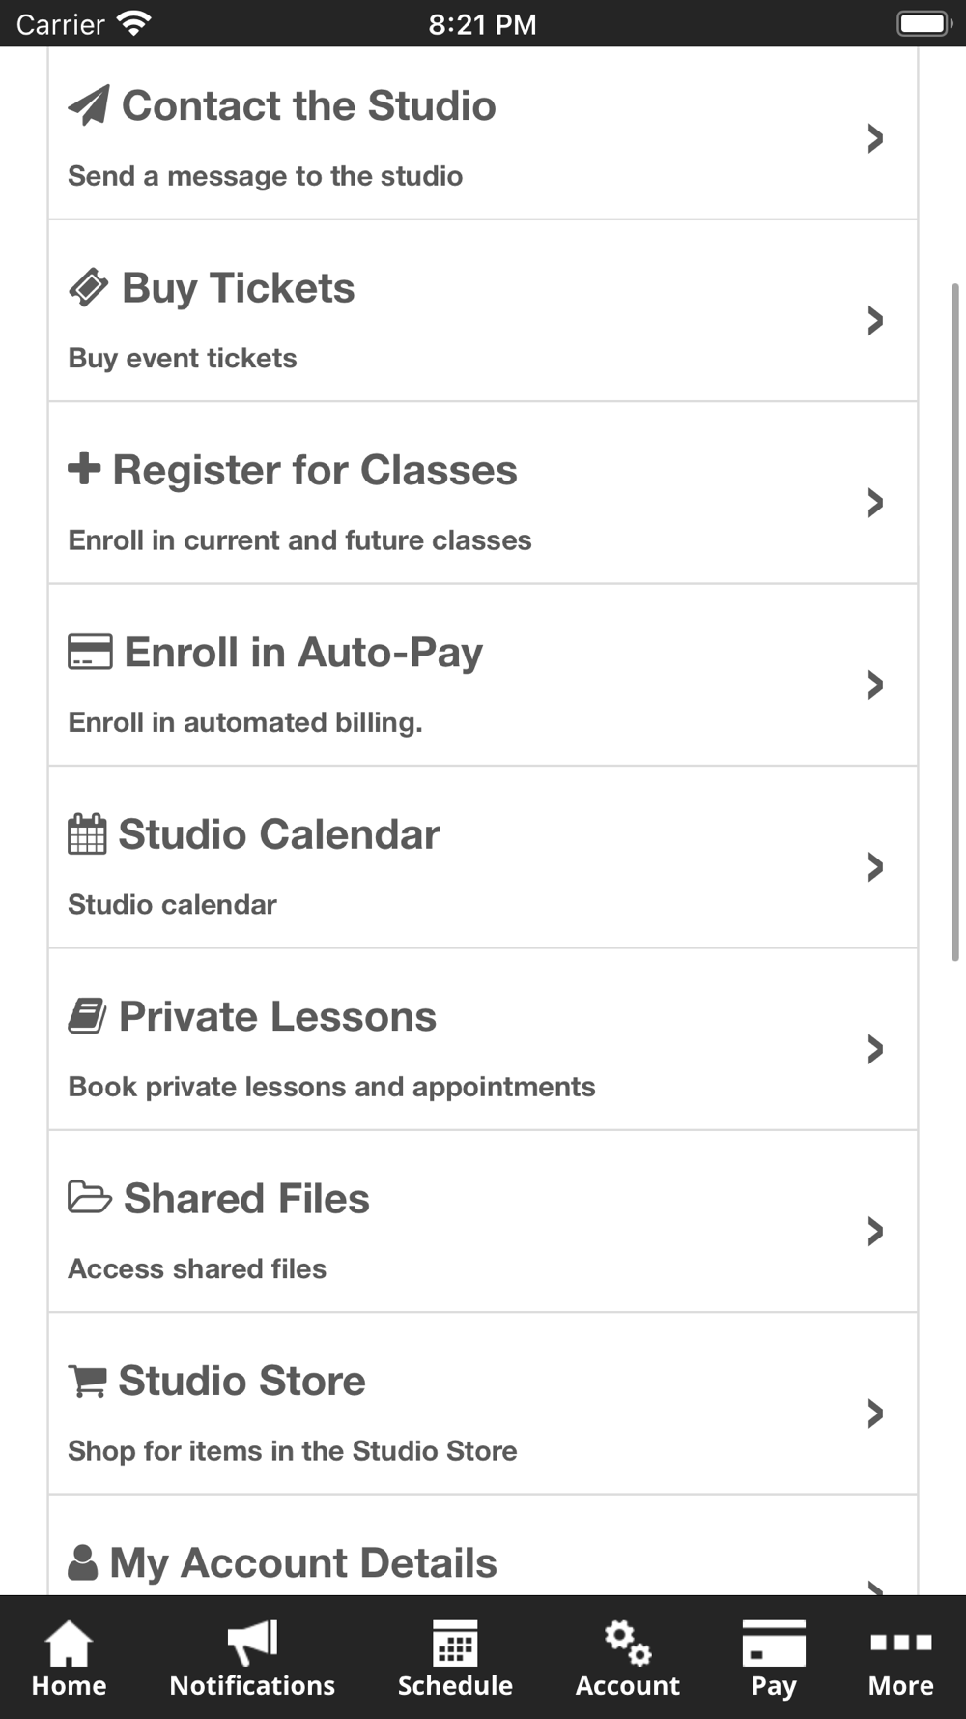This screenshot has width=966, height=1719.
Task: Open Buy Tickets using the right chevron
Action: click(x=875, y=320)
